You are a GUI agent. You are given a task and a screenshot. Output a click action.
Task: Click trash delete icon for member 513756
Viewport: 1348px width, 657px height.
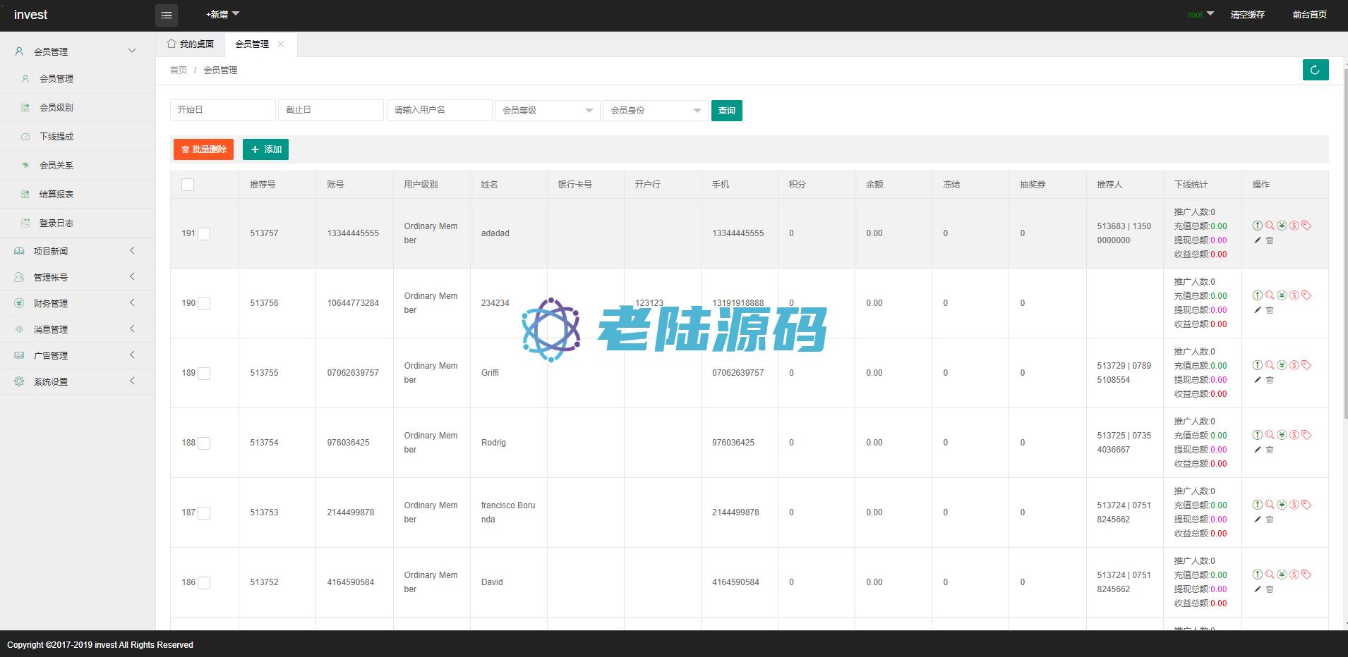(1270, 310)
